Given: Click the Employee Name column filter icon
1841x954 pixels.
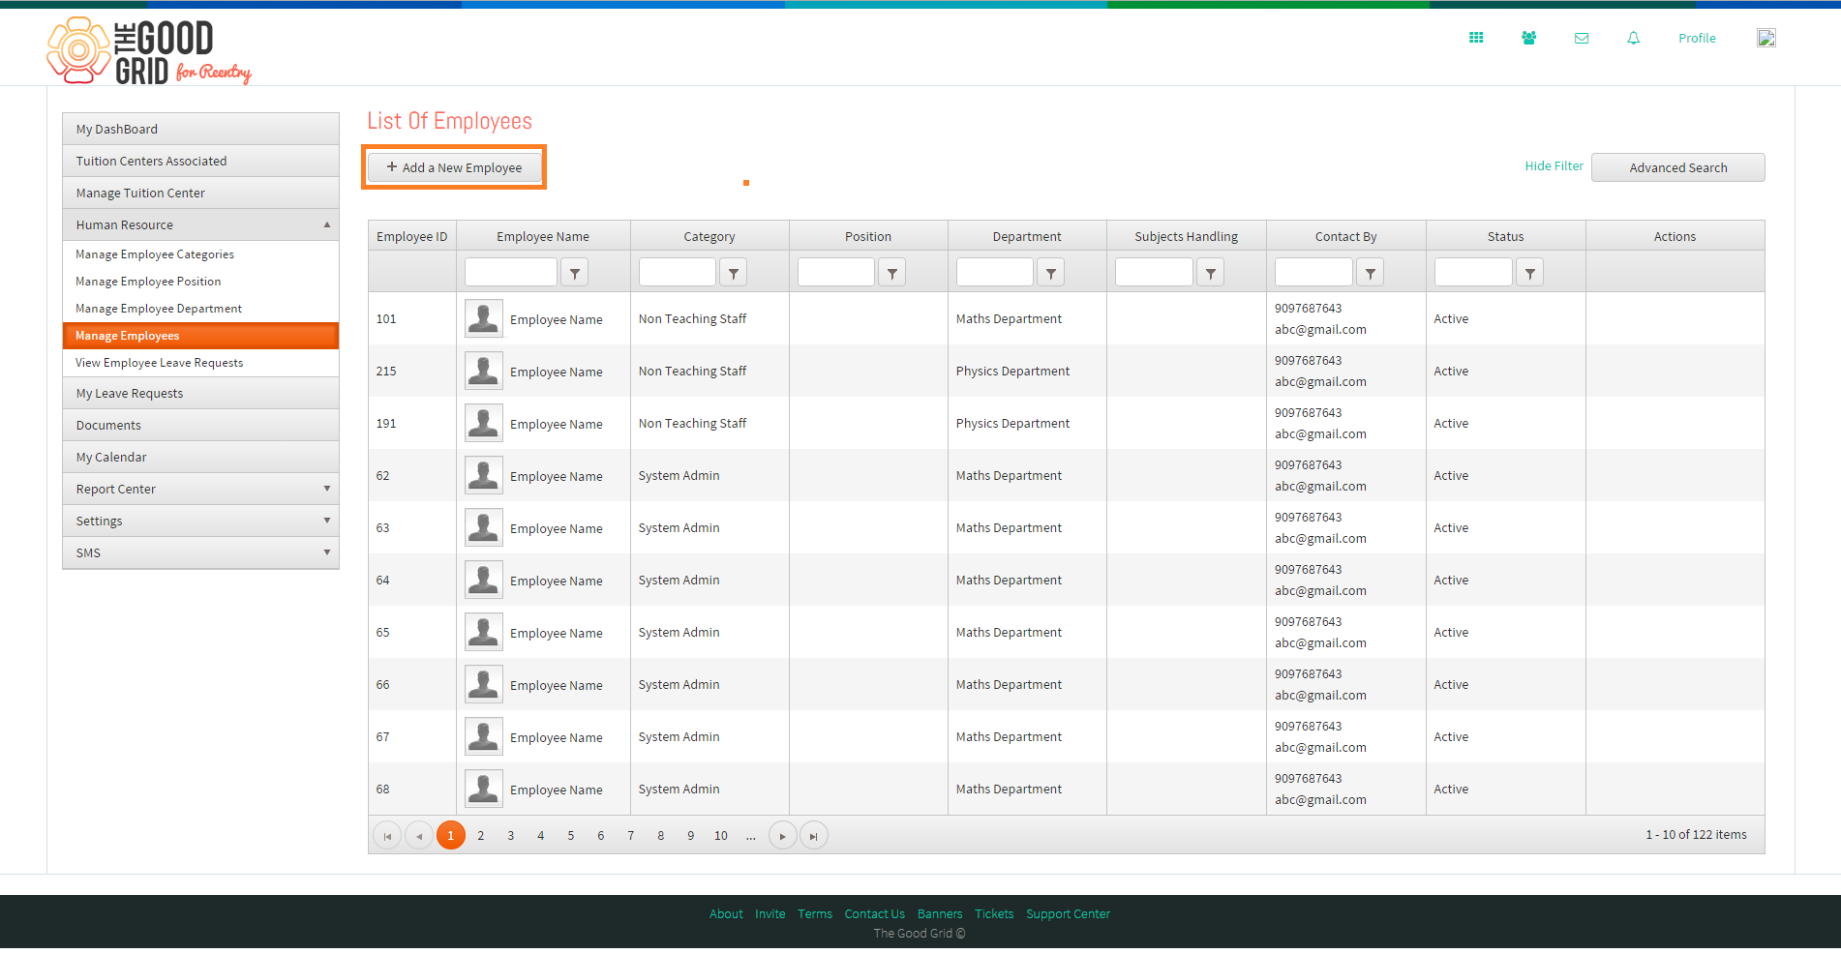Looking at the screenshot, I should (575, 273).
